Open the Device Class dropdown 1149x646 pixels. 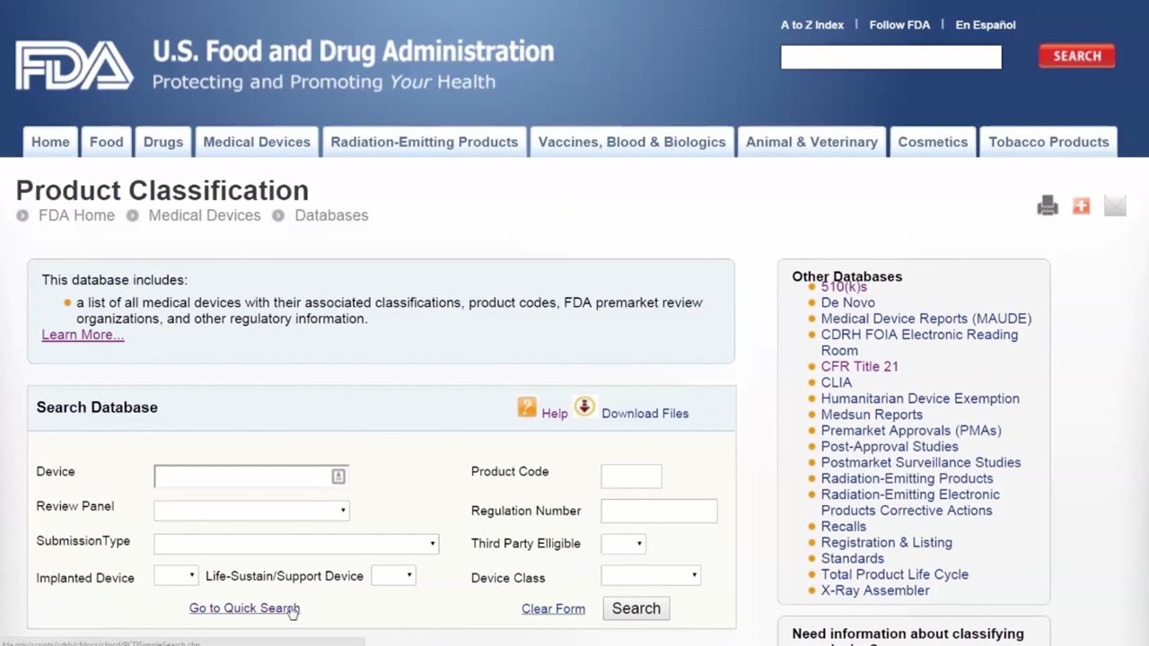(x=651, y=576)
